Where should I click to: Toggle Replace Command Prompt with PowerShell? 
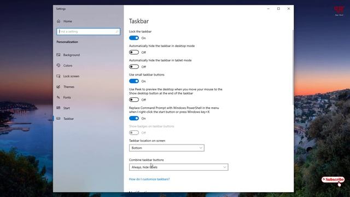134,118
